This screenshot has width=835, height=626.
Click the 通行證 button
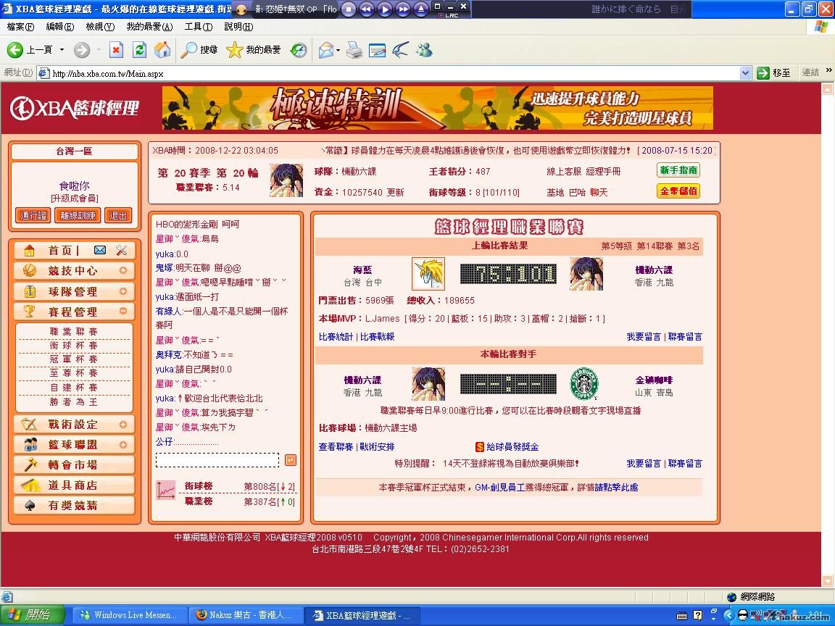(x=33, y=215)
